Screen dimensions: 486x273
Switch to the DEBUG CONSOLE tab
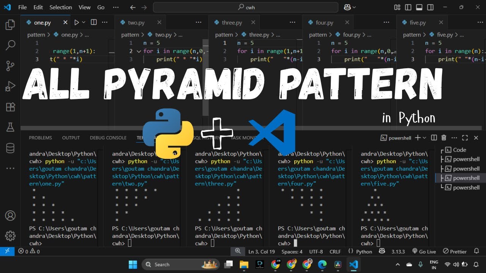(108, 138)
